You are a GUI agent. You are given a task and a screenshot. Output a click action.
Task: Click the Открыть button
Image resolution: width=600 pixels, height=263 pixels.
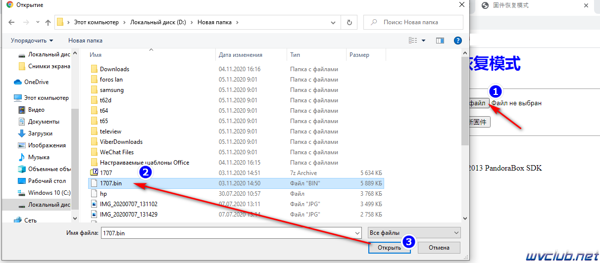coord(389,248)
